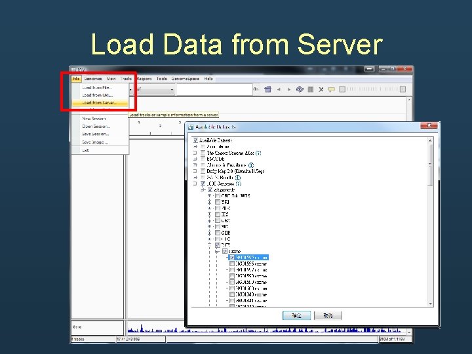
Task: Open the Tools menu
Action: tap(161, 79)
